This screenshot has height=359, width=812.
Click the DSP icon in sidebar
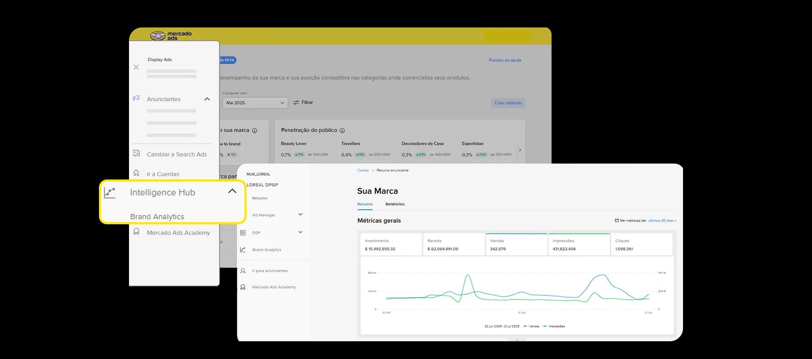point(243,233)
